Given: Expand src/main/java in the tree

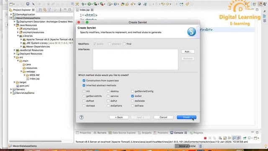Looking at the screenshot, I should coord(18,29).
